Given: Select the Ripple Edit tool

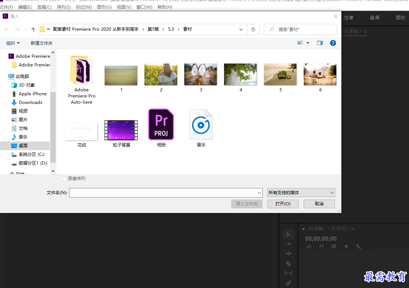Looking at the screenshot, I should (x=288, y=254).
